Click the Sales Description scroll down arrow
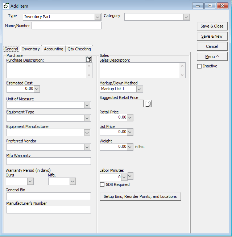 [182, 75]
